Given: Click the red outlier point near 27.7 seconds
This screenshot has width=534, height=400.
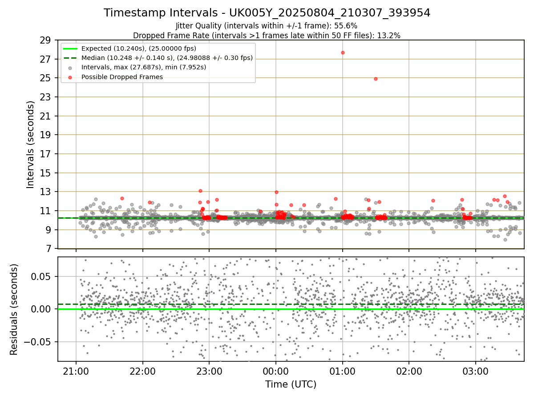Looking at the screenshot, I should point(343,52).
